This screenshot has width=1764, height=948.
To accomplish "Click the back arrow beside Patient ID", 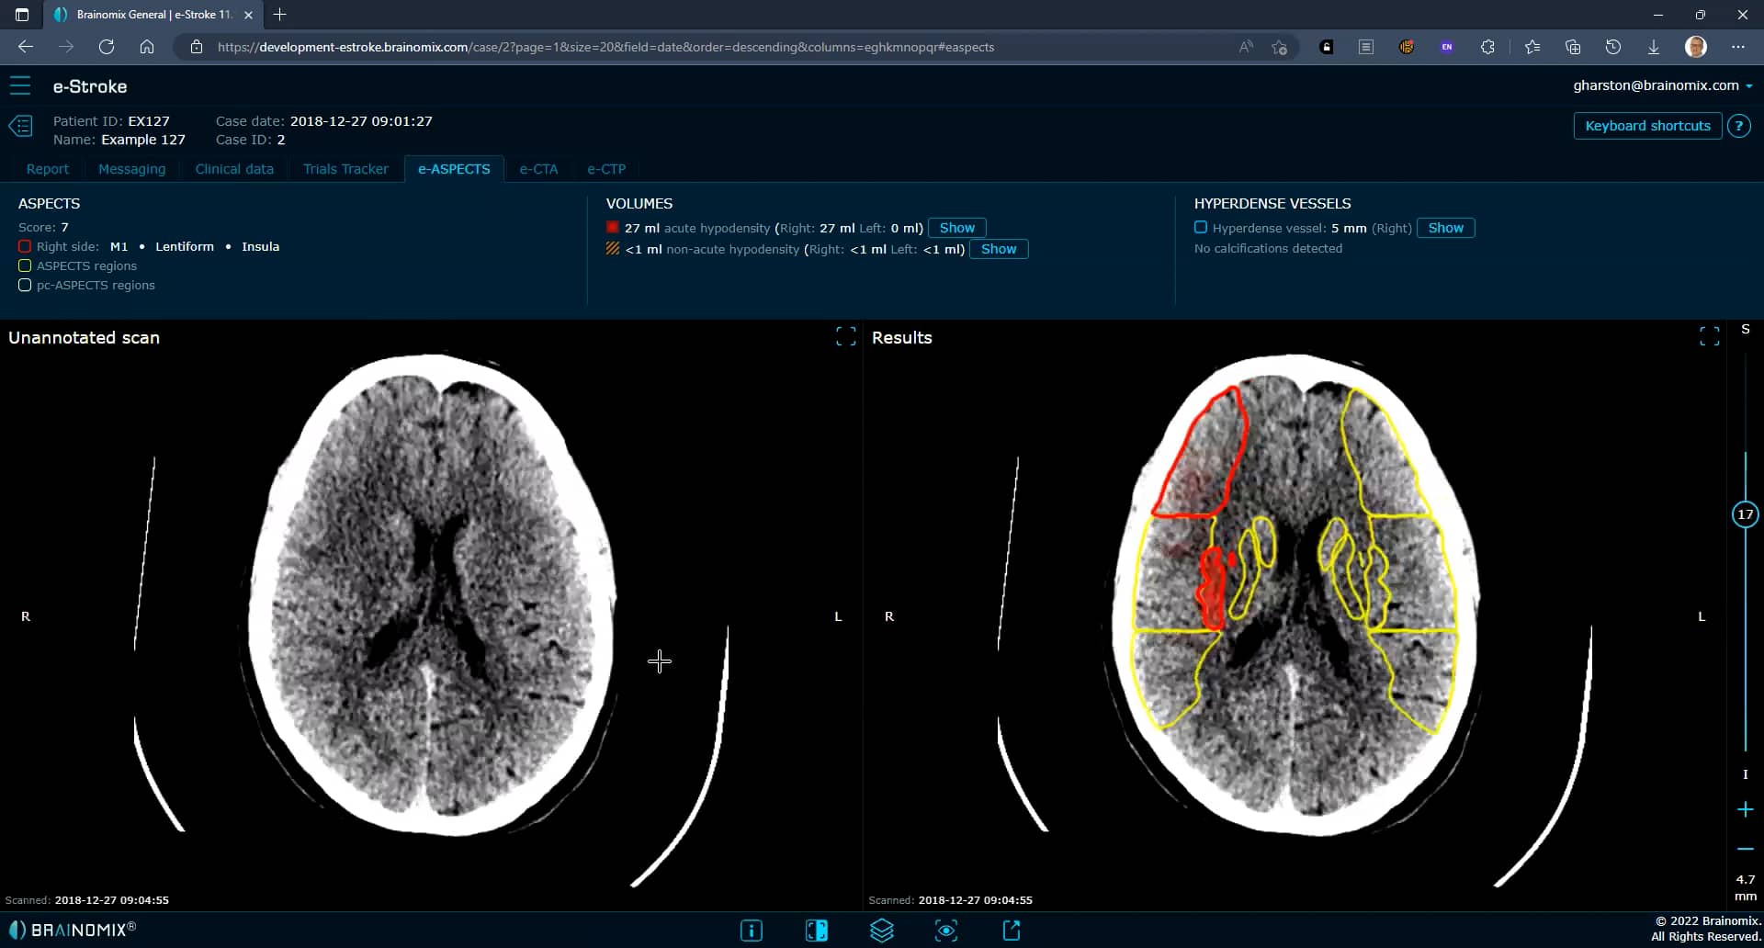I will [x=22, y=126].
